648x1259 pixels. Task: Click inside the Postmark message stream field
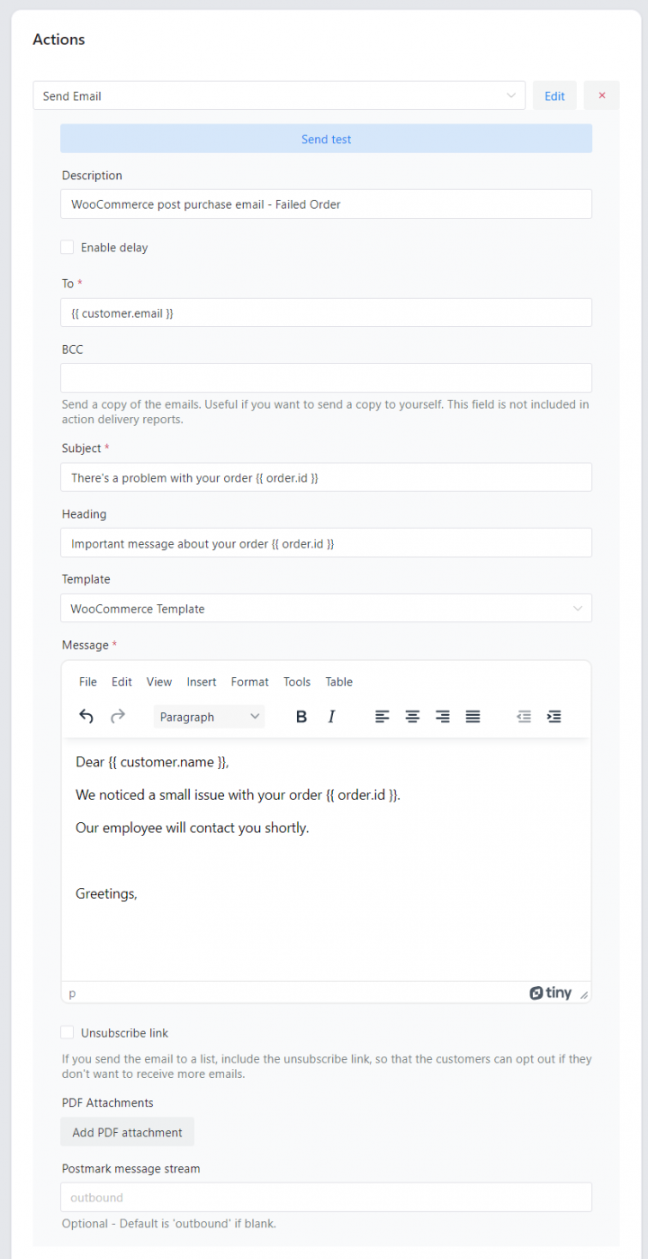coord(326,1197)
